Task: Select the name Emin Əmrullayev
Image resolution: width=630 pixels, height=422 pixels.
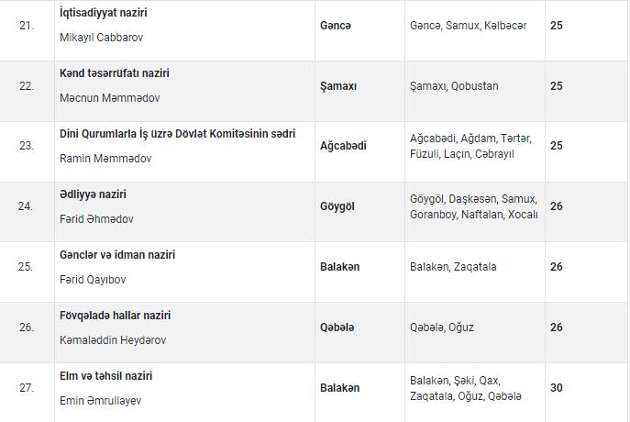Action: tap(100, 401)
